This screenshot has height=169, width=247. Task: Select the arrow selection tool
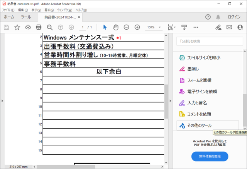(105, 27)
